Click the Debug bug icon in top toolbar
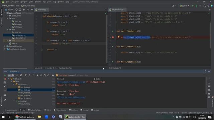Image resolution: width=214 pixels, height=120 pixels. coord(196,6)
